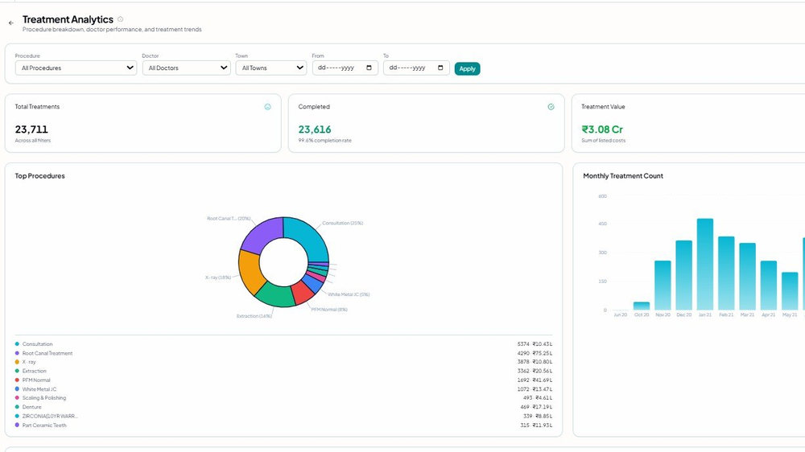Click the Consultation legend color dot

point(18,343)
